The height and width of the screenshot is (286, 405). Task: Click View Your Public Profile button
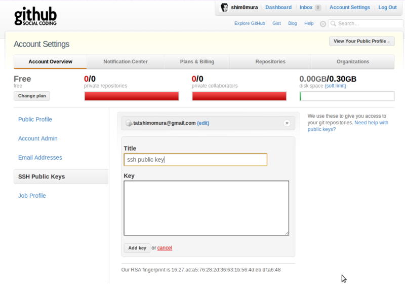click(x=361, y=41)
